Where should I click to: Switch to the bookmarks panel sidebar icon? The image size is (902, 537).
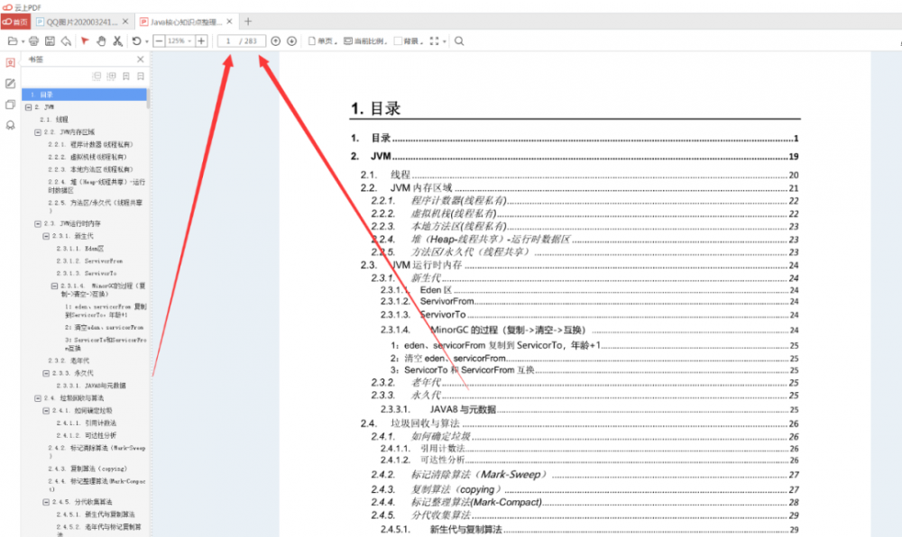[x=10, y=62]
